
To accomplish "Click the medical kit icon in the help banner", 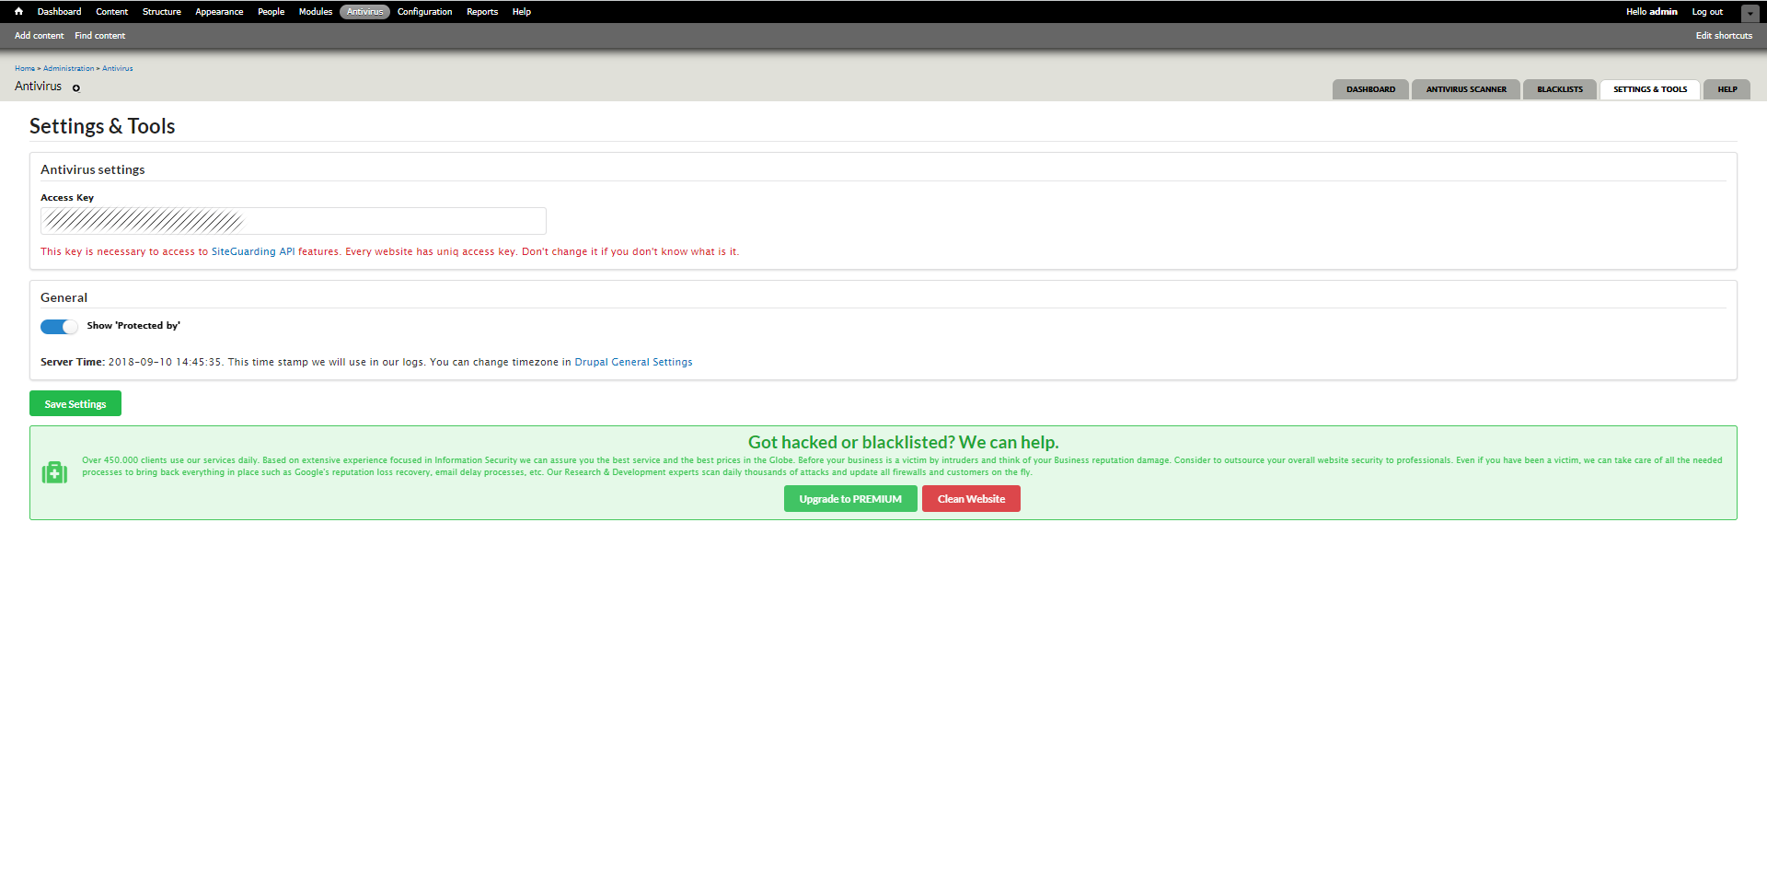I will [54, 472].
